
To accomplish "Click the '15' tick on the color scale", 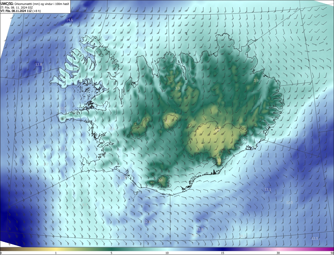I will click(x=223, y=253).
